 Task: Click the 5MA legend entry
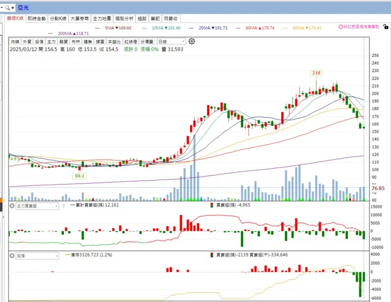[x=114, y=28]
